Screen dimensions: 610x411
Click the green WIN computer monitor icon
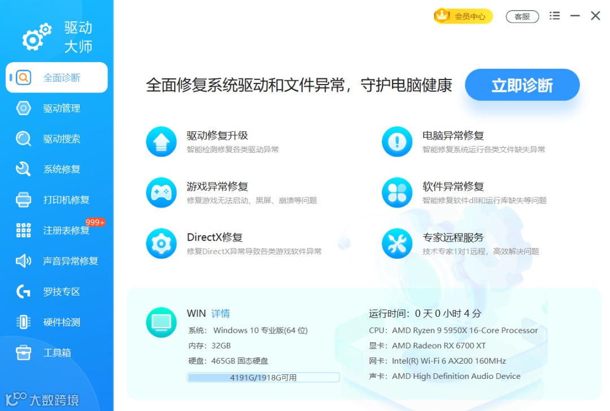coord(162,322)
